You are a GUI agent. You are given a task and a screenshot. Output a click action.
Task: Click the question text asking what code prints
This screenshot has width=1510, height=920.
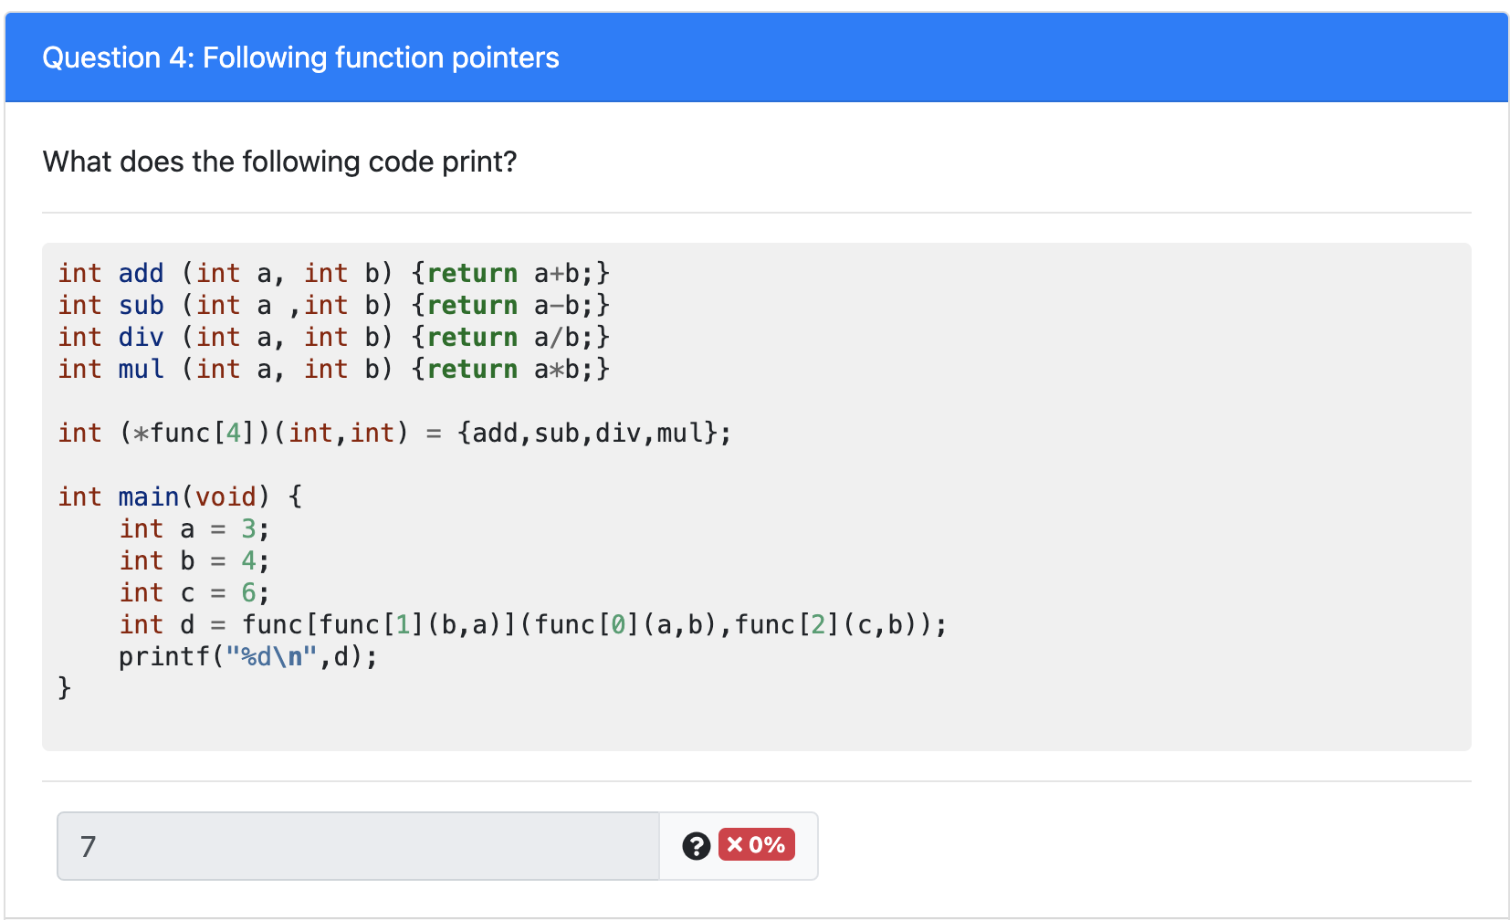(279, 162)
